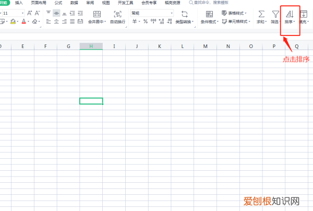This screenshot has width=313, height=211.
Task: Switch to the 视图 tab
Action: 106,3
